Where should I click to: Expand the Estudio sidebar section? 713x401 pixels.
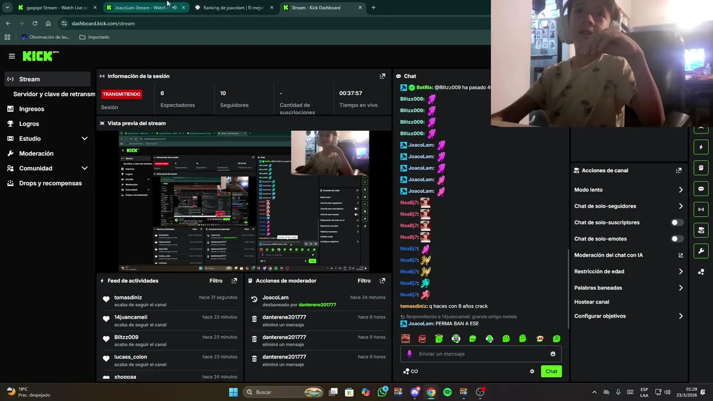pos(85,139)
